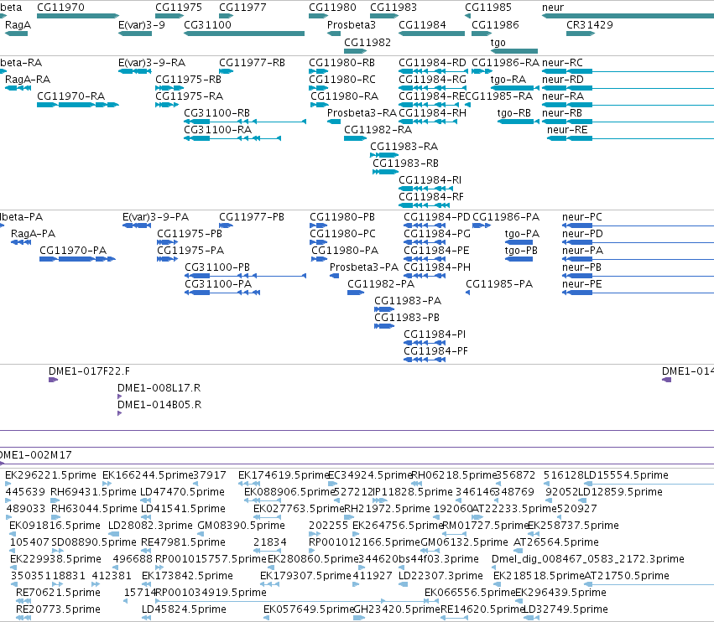Select the CG11986 gene label

click(495, 25)
